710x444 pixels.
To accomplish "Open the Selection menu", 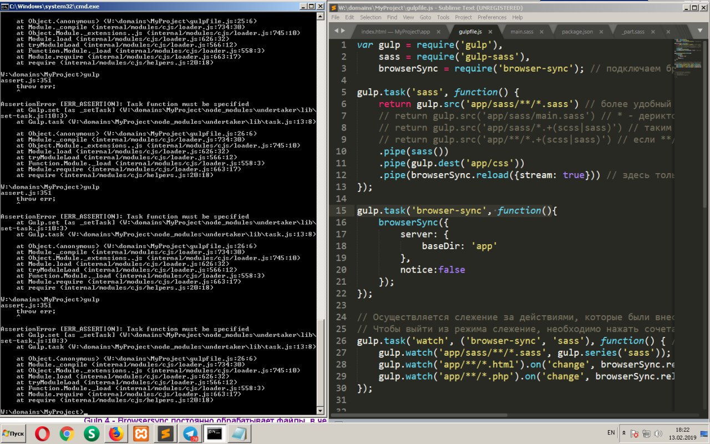I will coord(371,17).
